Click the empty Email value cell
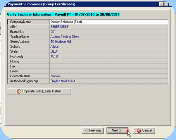 [109, 71]
